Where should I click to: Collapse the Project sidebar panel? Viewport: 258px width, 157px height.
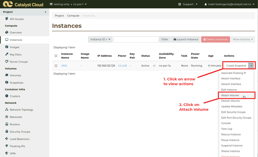[x=25, y=12]
